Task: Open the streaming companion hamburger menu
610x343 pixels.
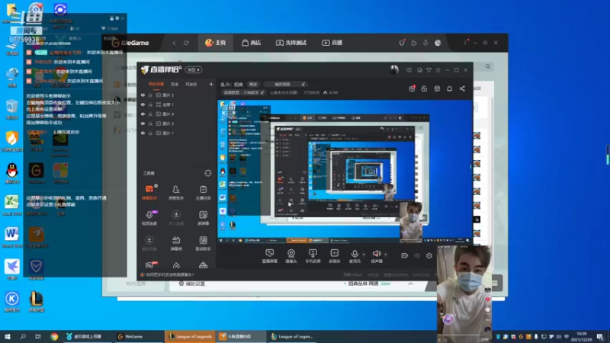Action: pos(438,70)
